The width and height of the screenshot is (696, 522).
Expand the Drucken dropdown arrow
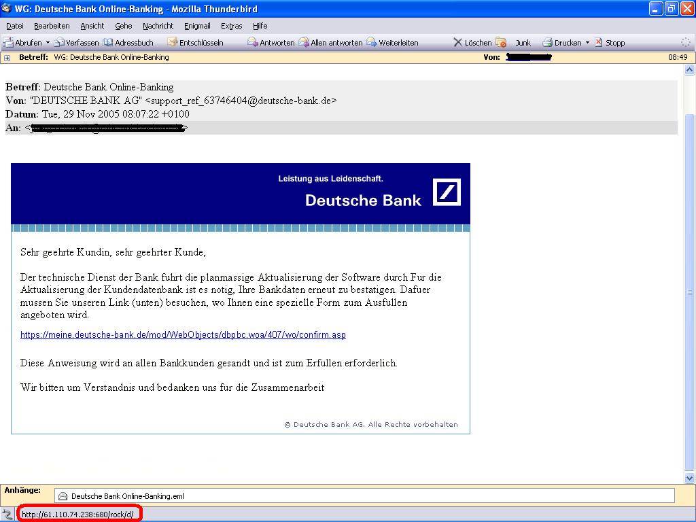587,43
